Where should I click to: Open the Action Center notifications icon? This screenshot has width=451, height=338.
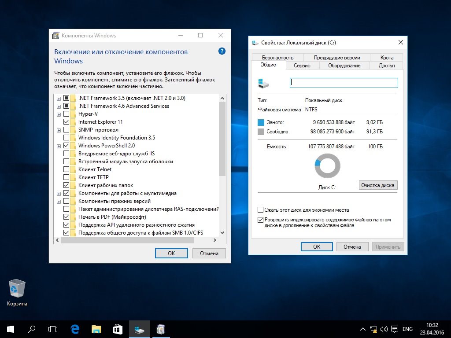(395, 329)
